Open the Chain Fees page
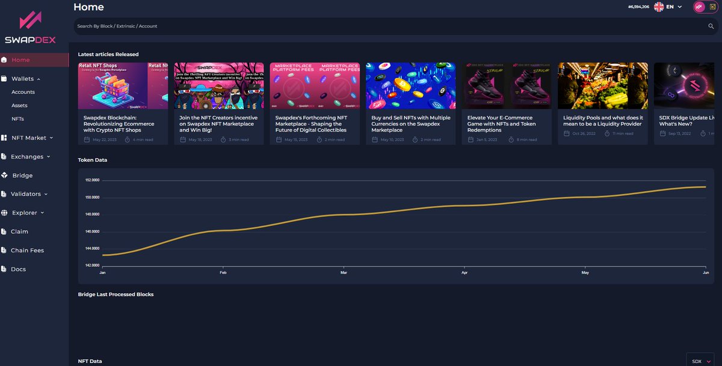722x366 pixels. [x=27, y=250]
